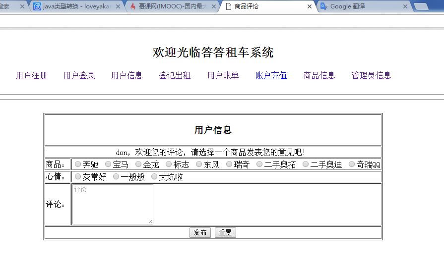
Task: Open the 用户登录 link
Action: click(x=79, y=75)
